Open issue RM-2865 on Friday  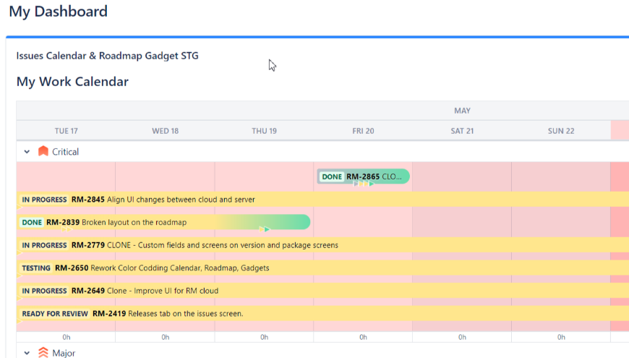pyautogui.click(x=363, y=176)
